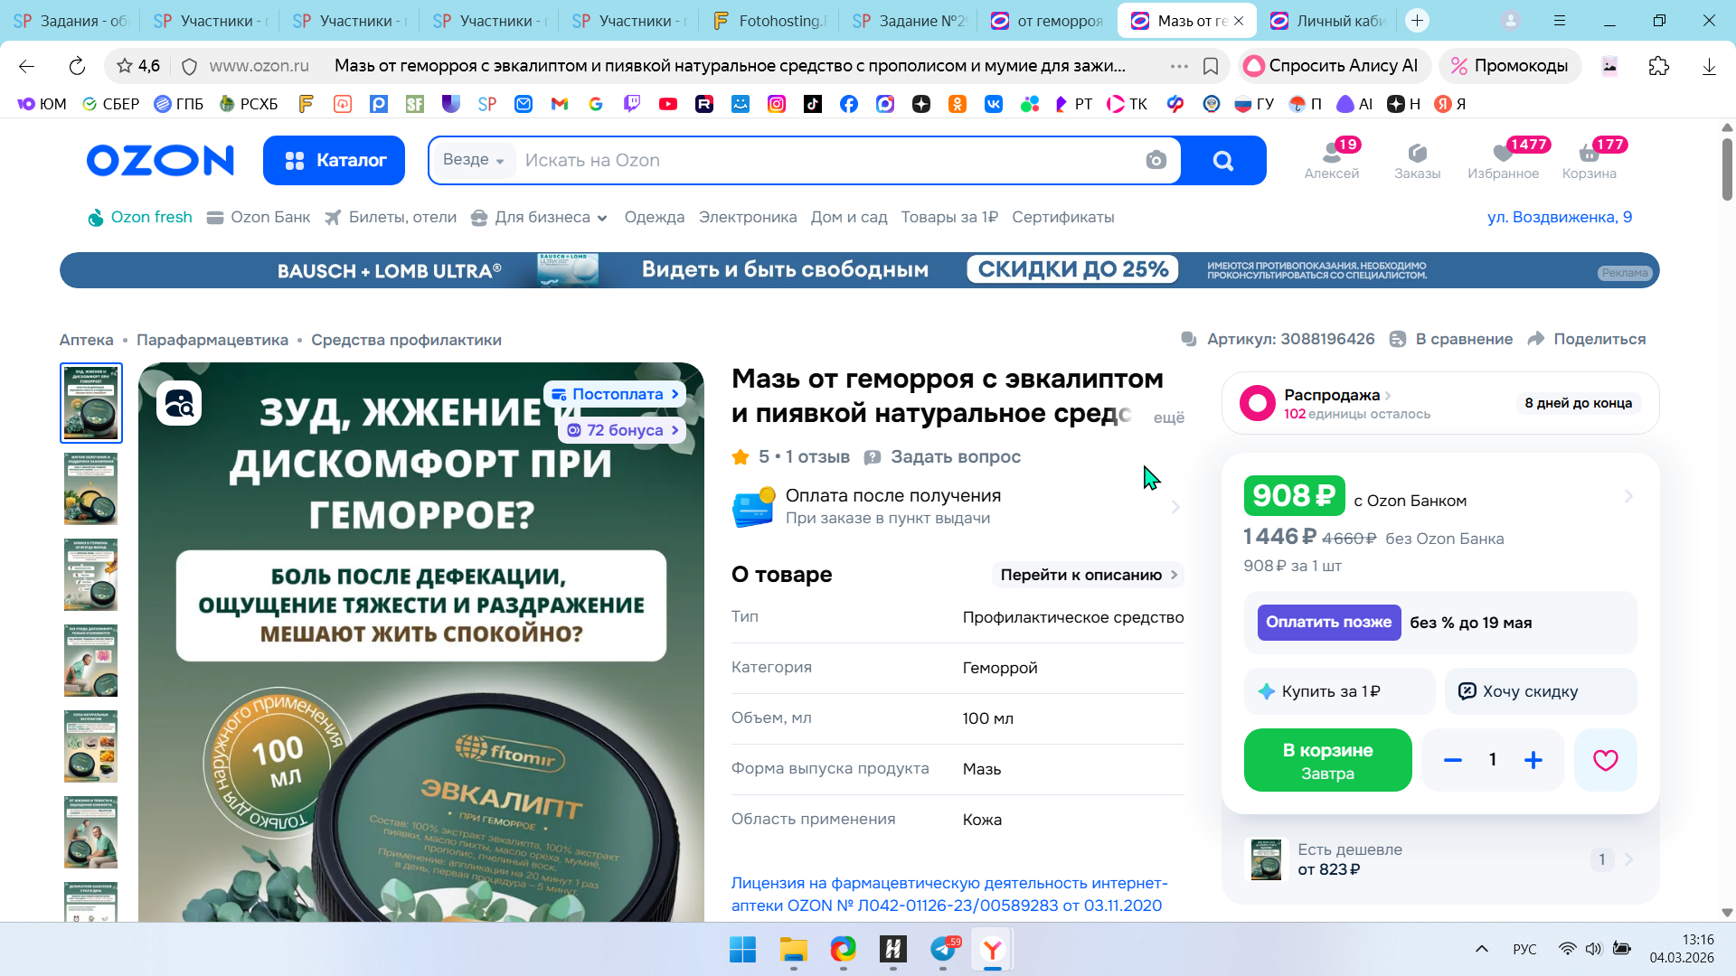Select the second product thumbnail image

[x=90, y=489]
